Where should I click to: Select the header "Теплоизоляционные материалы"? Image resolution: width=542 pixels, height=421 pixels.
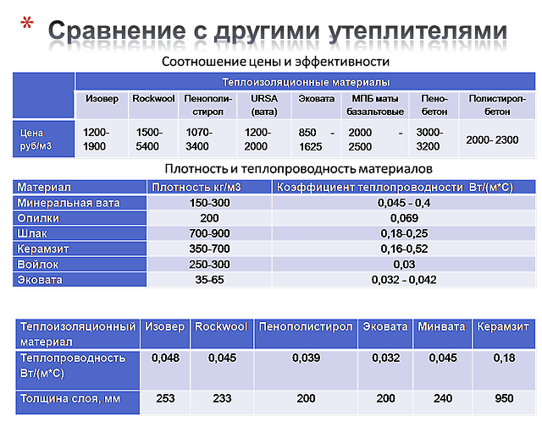[x=306, y=82]
